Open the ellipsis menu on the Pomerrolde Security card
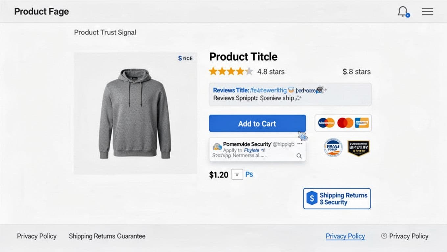This screenshot has height=252, width=447. click(x=299, y=144)
